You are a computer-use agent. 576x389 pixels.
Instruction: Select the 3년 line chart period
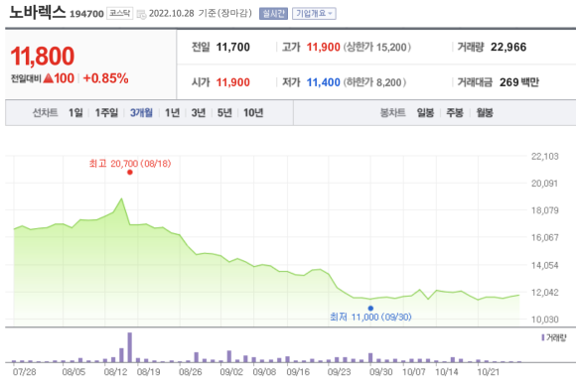pyautogui.click(x=199, y=113)
